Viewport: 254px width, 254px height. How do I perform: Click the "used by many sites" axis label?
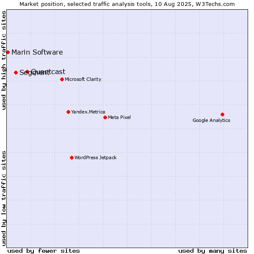pyautogui.click(x=213, y=251)
